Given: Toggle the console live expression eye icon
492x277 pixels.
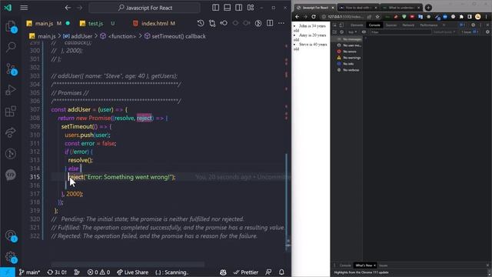Looking at the screenshot, I should (x=364, y=32).
